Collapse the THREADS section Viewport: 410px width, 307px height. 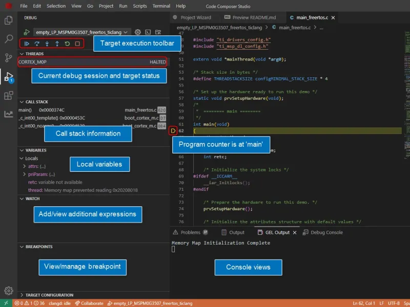coord(22,54)
